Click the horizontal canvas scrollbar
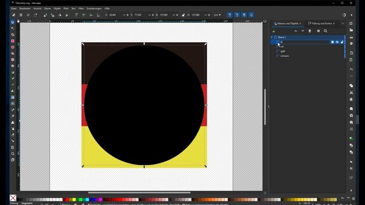The width and height of the screenshot is (365, 205). [139, 192]
